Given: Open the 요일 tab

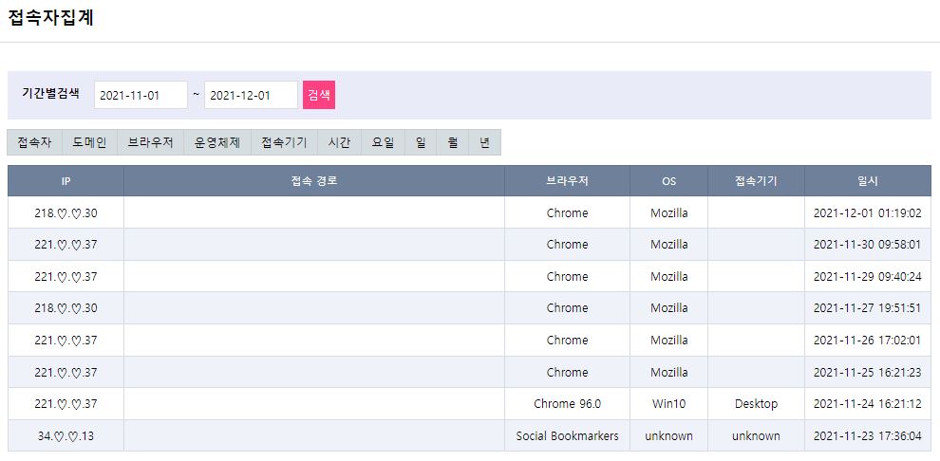Looking at the screenshot, I should pos(383,142).
